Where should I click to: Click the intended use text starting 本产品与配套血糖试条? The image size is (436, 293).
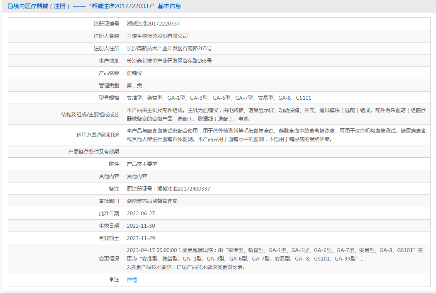click(x=276, y=135)
